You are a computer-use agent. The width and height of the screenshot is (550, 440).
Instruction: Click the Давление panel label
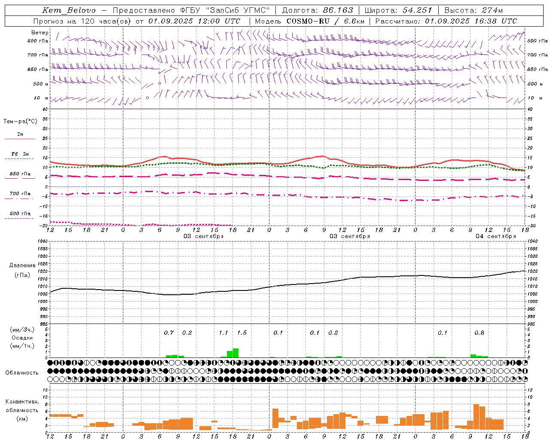point(22,266)
